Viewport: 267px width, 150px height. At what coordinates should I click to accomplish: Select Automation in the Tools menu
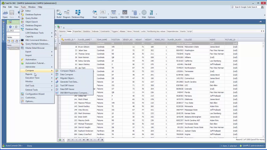[x=37, y=60]
